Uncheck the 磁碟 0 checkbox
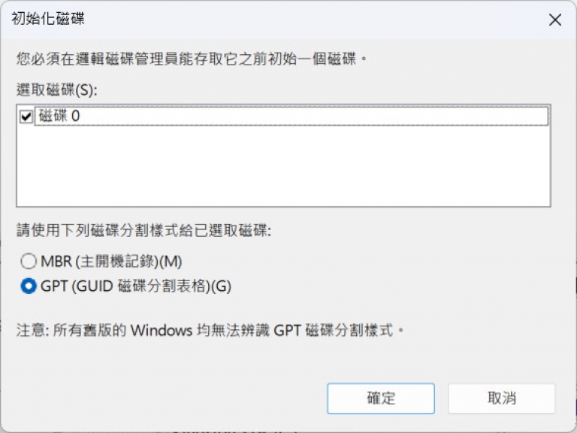 point(26,117)
